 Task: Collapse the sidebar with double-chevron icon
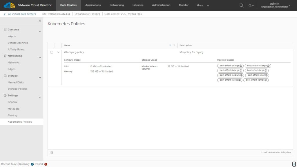(x=40, y=21)
